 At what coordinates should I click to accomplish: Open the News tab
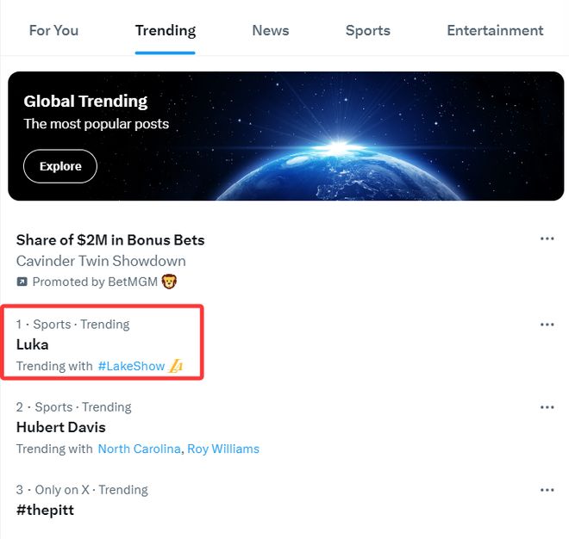(270, 30)
